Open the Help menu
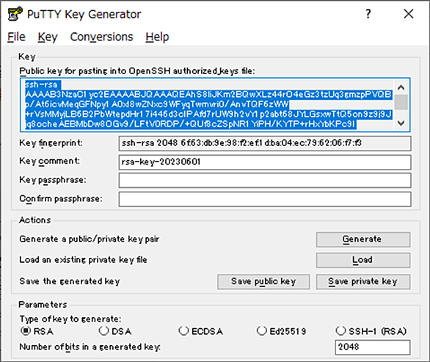The image size is (430, 362). pos(157,37)
